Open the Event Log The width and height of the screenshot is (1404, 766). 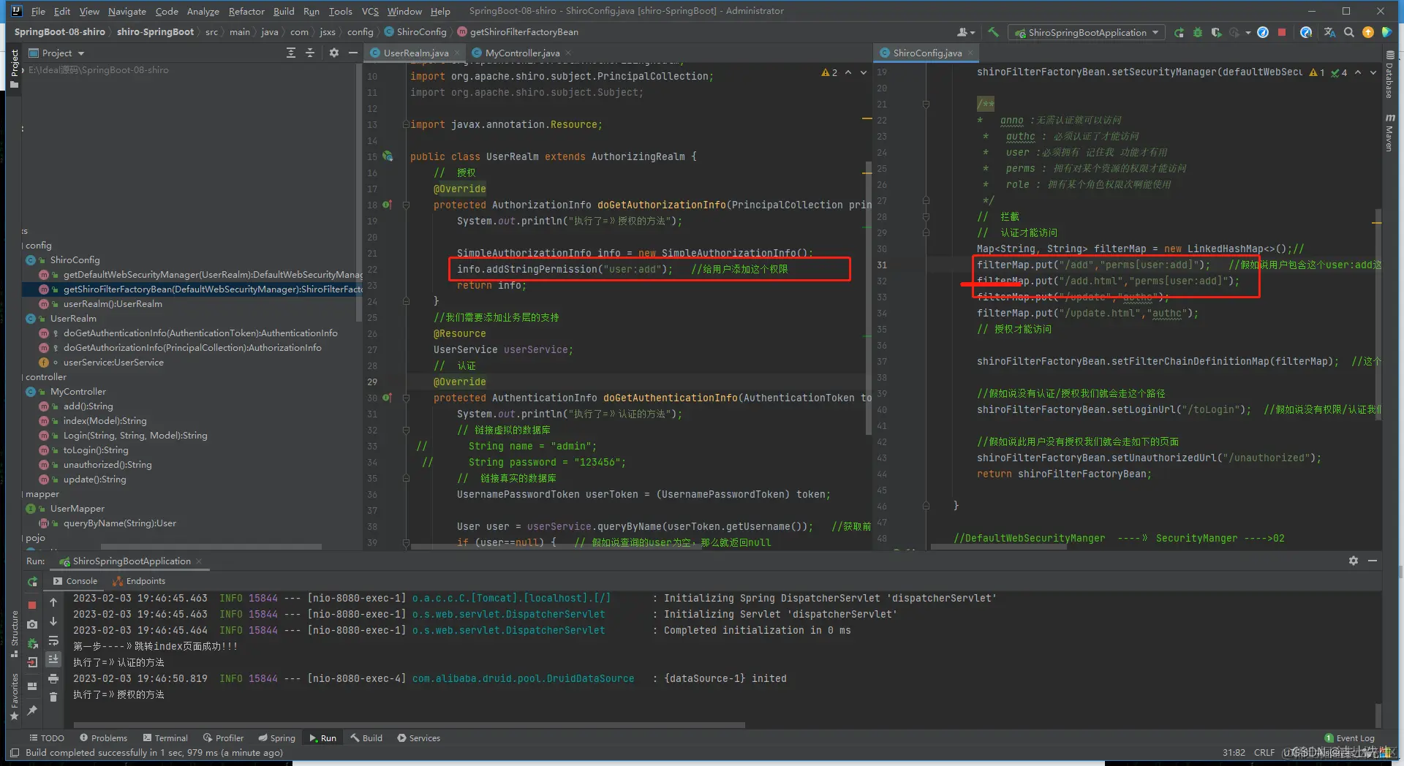(x=1350, y=738)
